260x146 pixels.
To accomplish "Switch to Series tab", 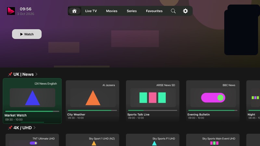I will pos(132,11).
